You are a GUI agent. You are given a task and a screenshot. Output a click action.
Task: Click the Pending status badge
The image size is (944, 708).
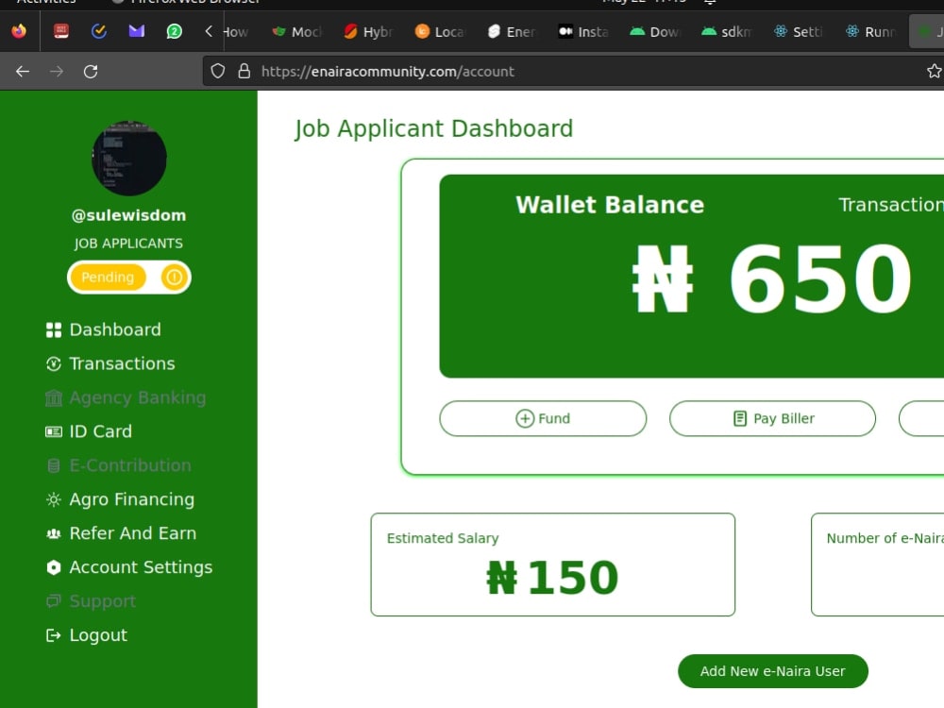[108, 278]
